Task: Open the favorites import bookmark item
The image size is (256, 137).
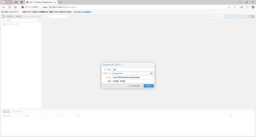Action: [x=10, y=12]
